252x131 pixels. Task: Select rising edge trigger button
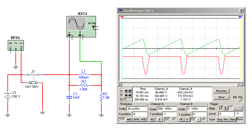[221, 108]
